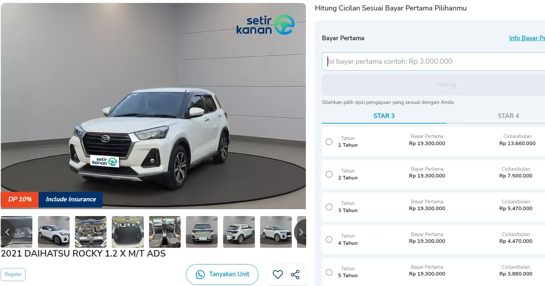The height and width of the screenshot is (286, 545).
Task: Show previous thumbnails with left arrow
Action: point(7,232)
